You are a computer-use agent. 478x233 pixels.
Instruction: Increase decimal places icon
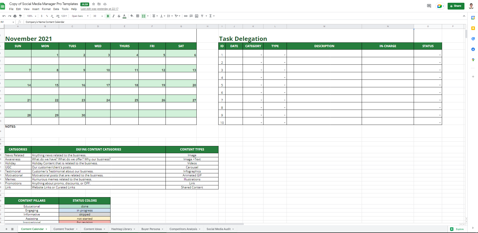click(x=58, y=16)
